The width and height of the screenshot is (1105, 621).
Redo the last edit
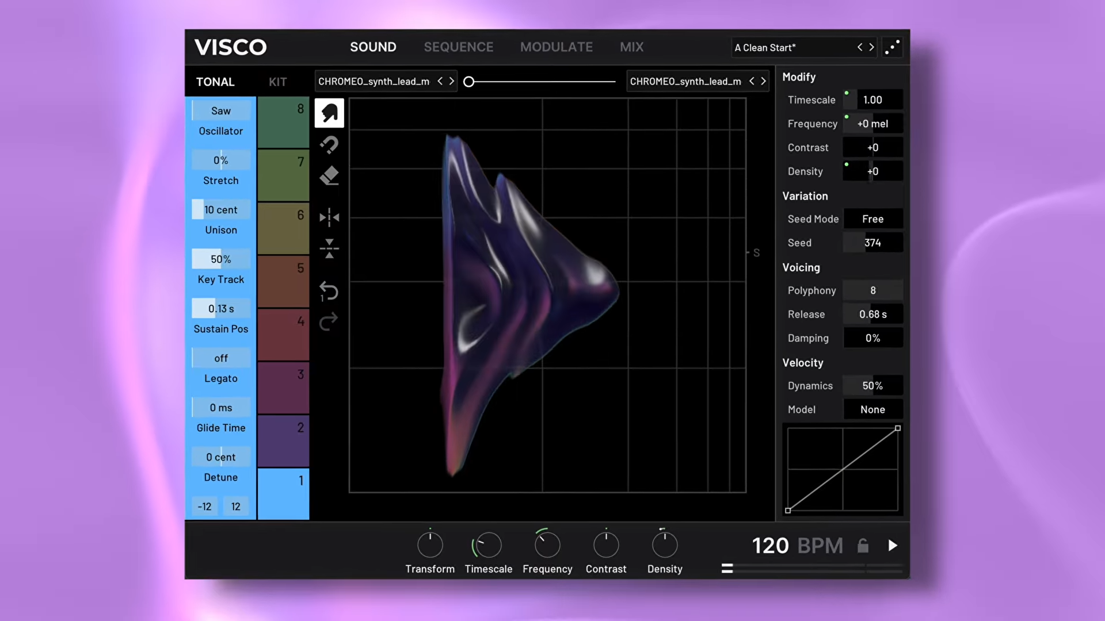329,322
